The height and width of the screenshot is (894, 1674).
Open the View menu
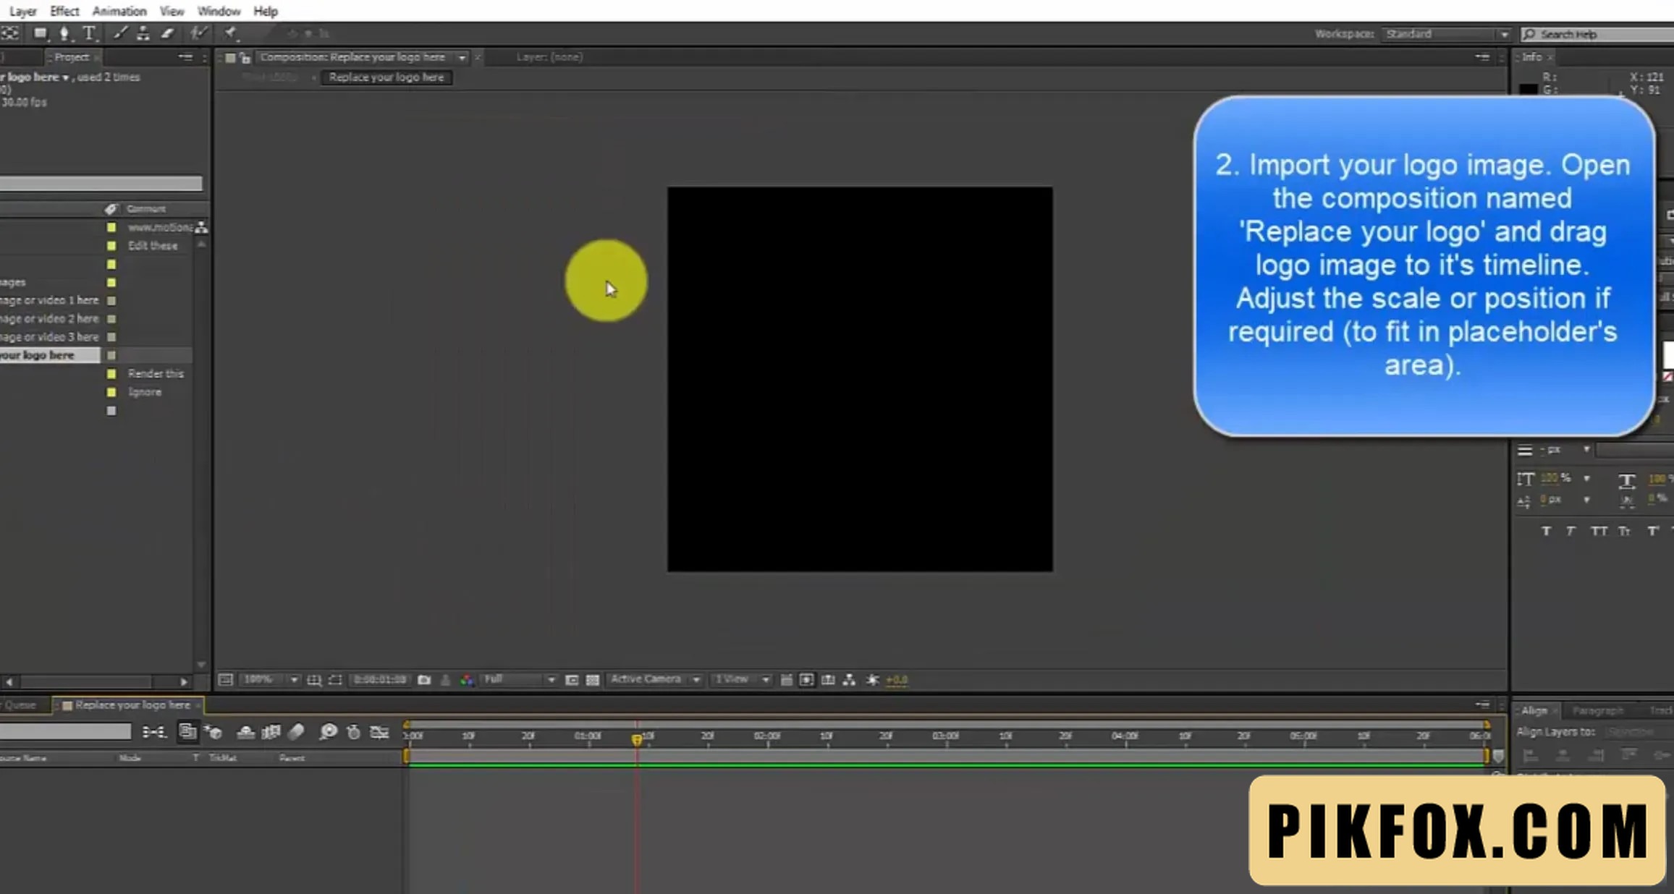pyautogui.click(x=172, y=11)
